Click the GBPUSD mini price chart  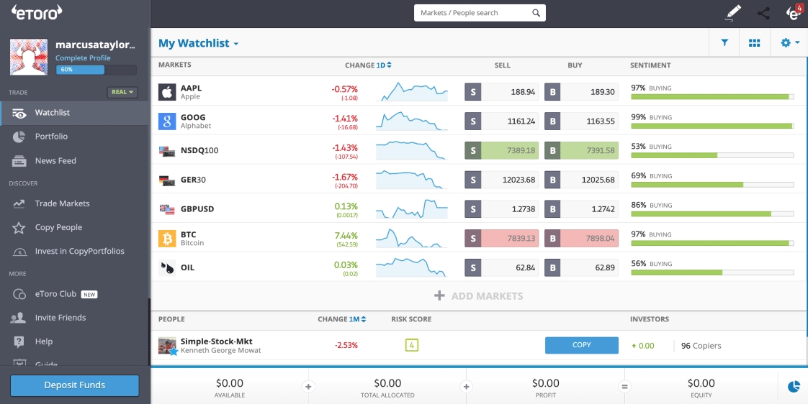(x=412, y=209)
